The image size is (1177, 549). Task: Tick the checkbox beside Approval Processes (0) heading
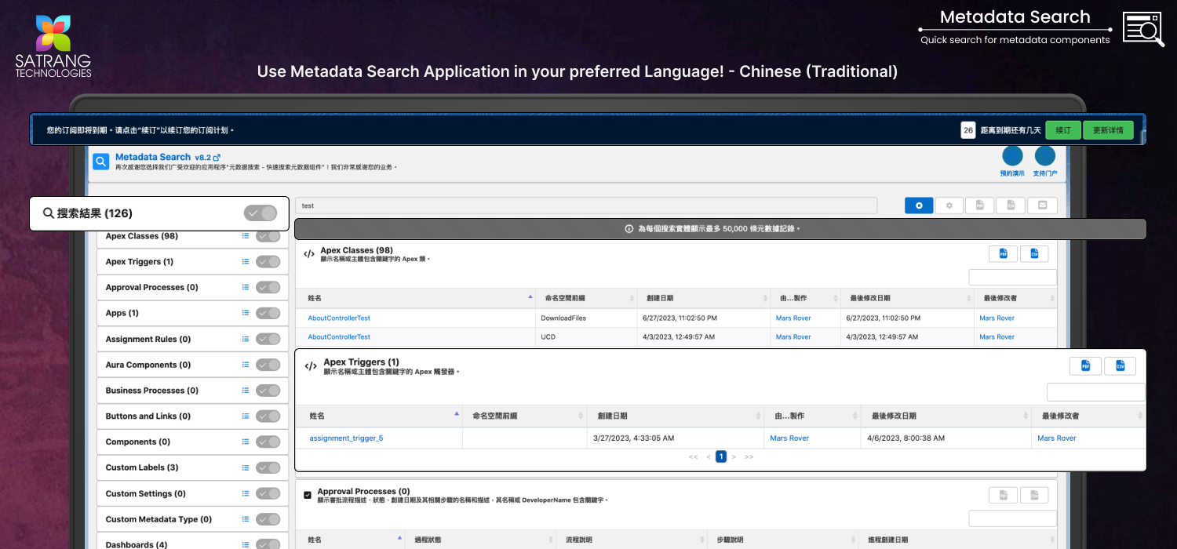308,495
